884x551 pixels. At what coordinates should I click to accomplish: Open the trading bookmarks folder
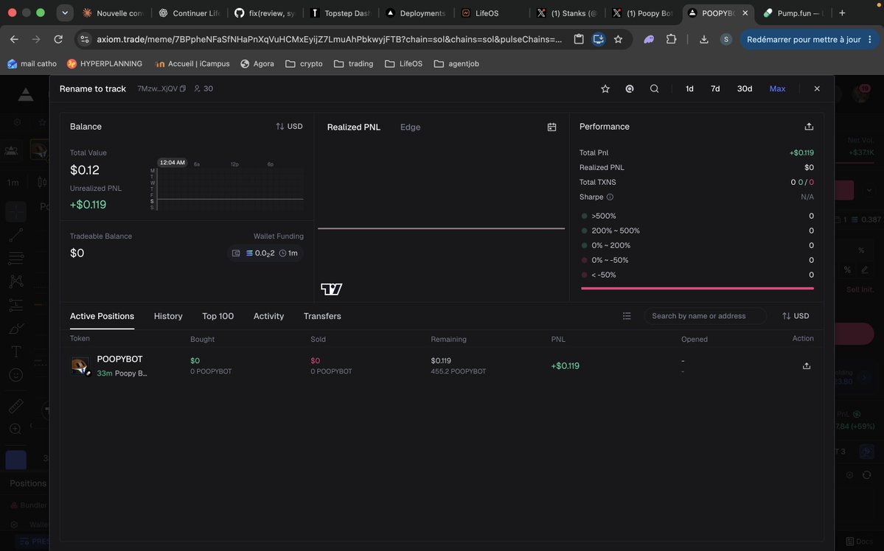click(353, 63)
